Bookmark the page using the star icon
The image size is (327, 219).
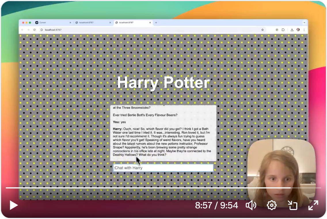[x=262, y=30]
